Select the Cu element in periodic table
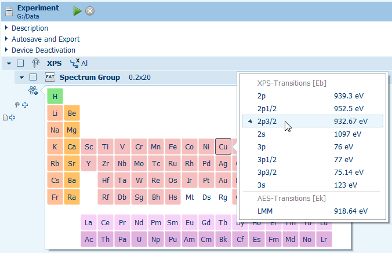This screenshot has height=253, width=392. [x=223, y=147]
